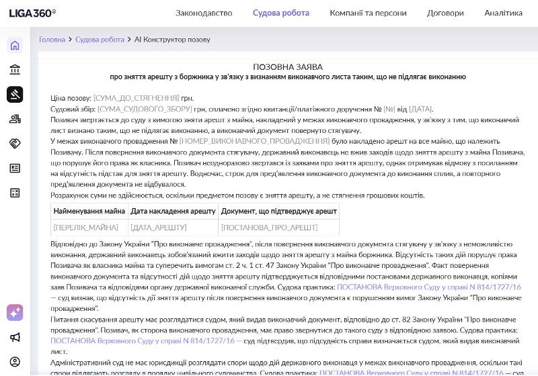Click the megaphone announcements icon
This screenshot has height=376, width=538.
pos(15,337)
